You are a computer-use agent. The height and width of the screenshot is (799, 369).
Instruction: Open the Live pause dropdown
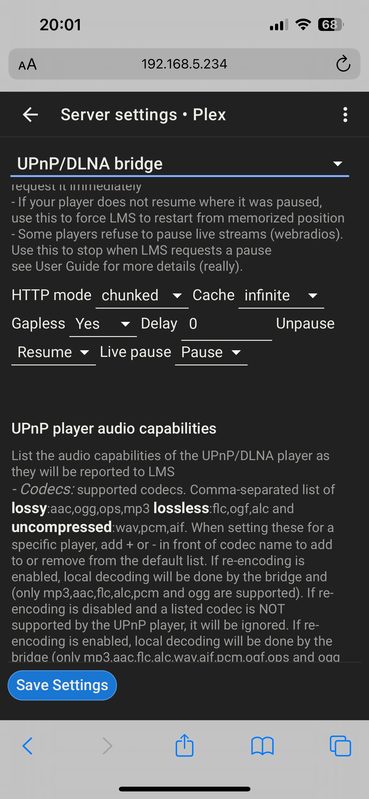[x=211, y=352]
